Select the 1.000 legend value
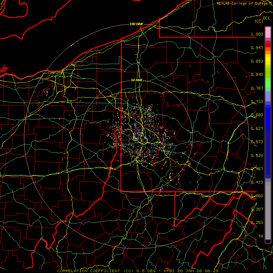 point(257,34)
